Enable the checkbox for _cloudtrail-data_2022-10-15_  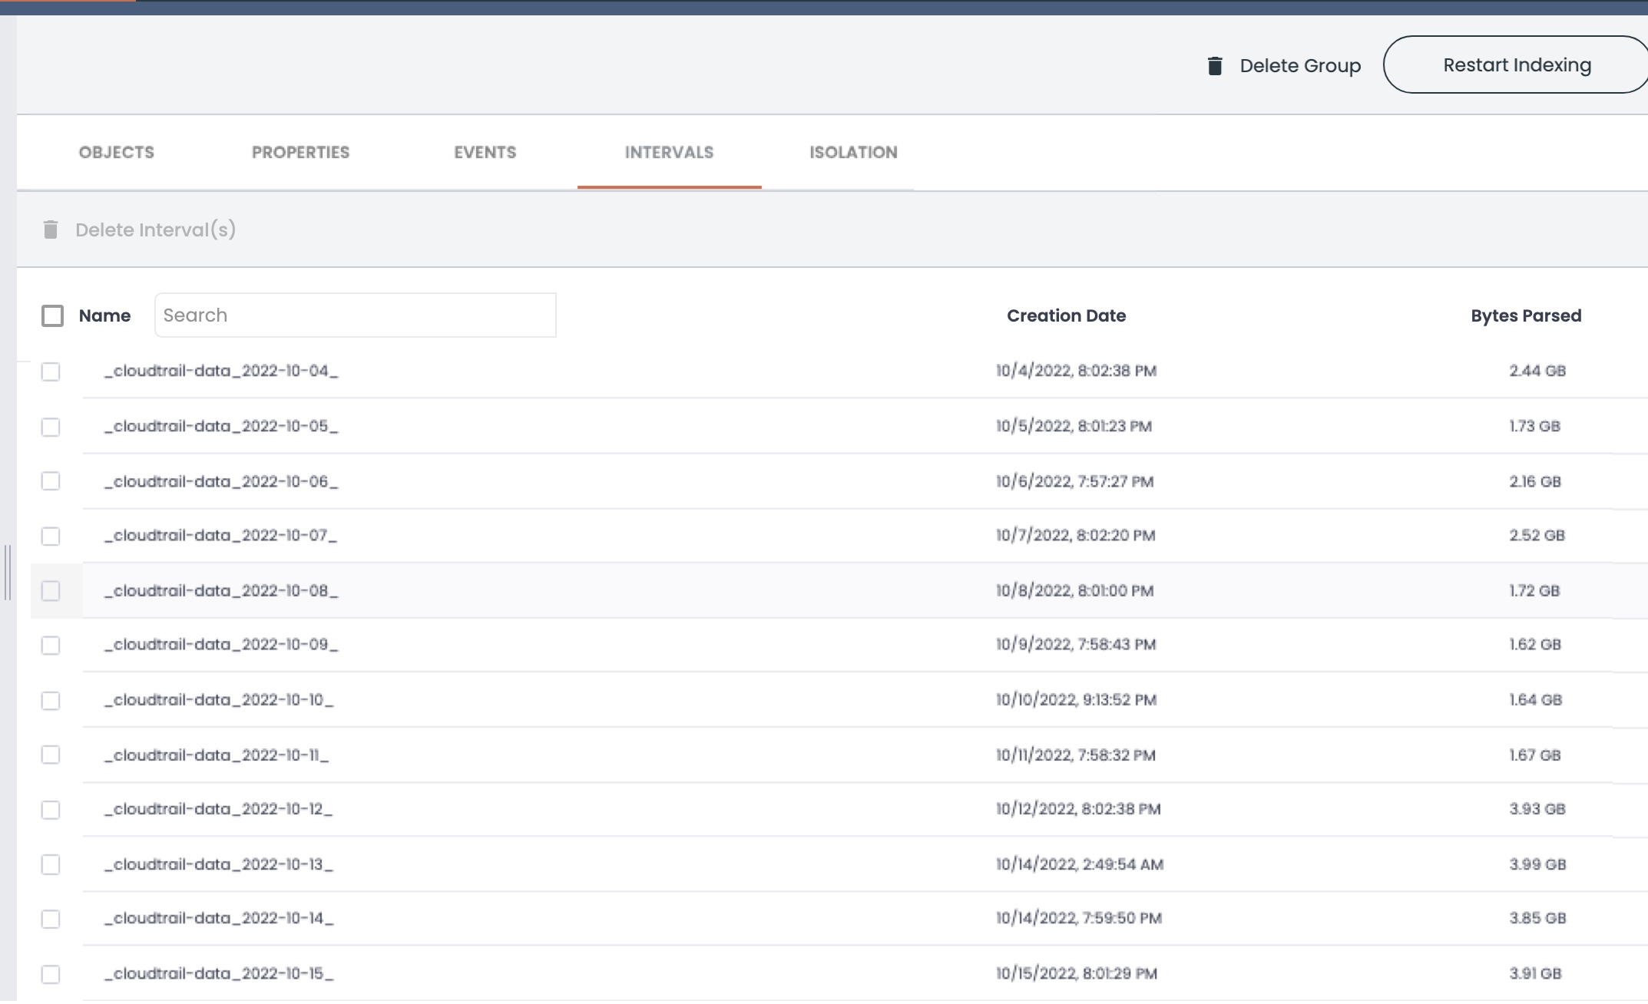pyautogui.click(x=51, y=974)
